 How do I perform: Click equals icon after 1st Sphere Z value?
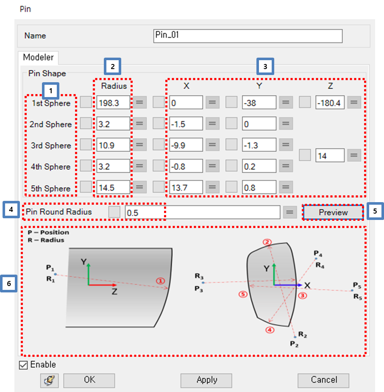click(x=354, y=102)
